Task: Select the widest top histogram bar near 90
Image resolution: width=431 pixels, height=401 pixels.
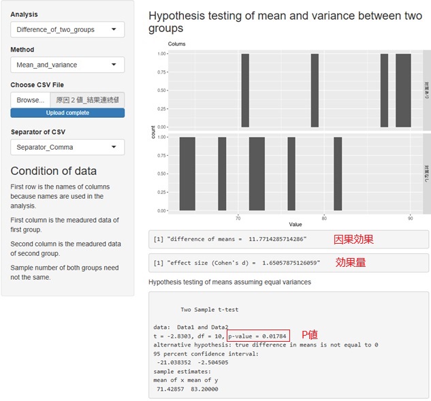Action: (x=403, y=90)
